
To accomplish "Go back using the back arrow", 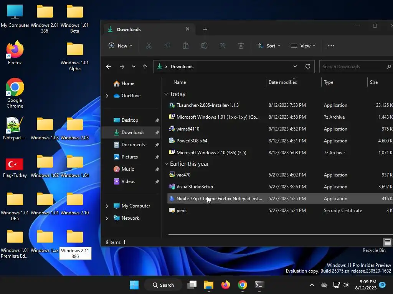I will (x=109, y=67).
